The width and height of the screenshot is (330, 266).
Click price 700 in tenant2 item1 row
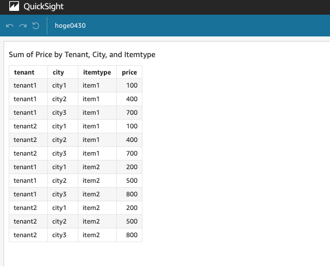click(132, 153)
